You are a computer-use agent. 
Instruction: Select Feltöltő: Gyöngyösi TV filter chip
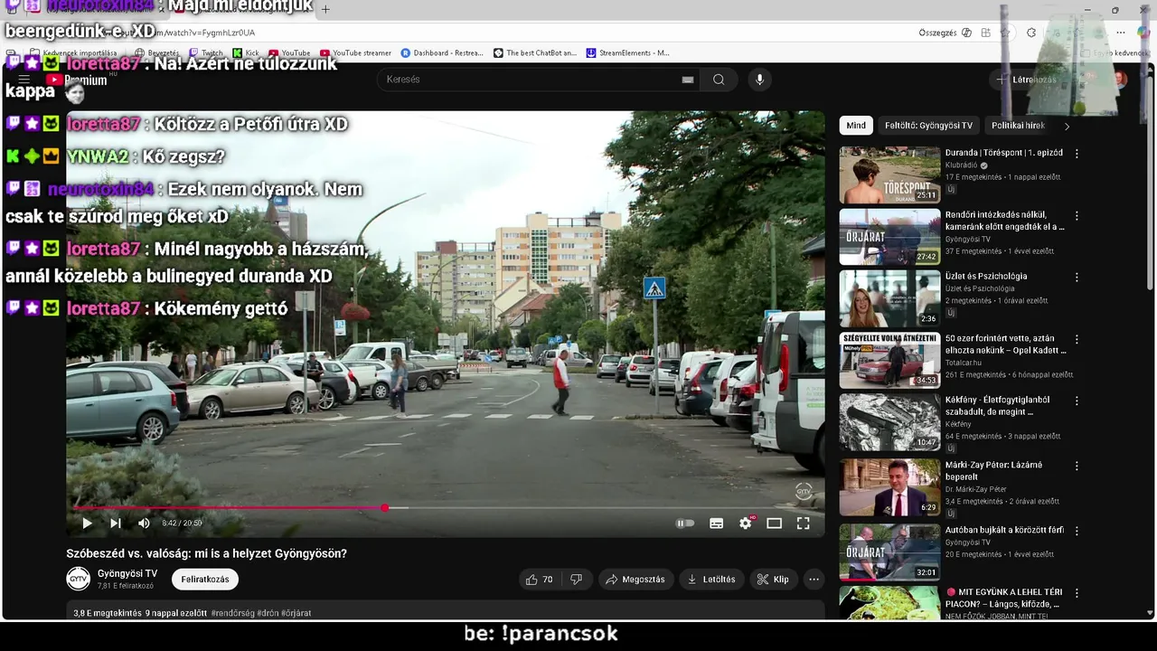[928, 126]
